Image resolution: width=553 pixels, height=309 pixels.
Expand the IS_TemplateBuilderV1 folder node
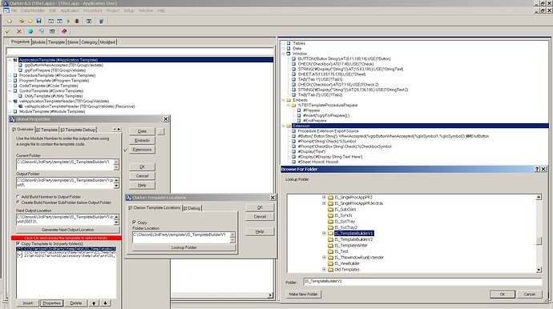coord(324,233)
